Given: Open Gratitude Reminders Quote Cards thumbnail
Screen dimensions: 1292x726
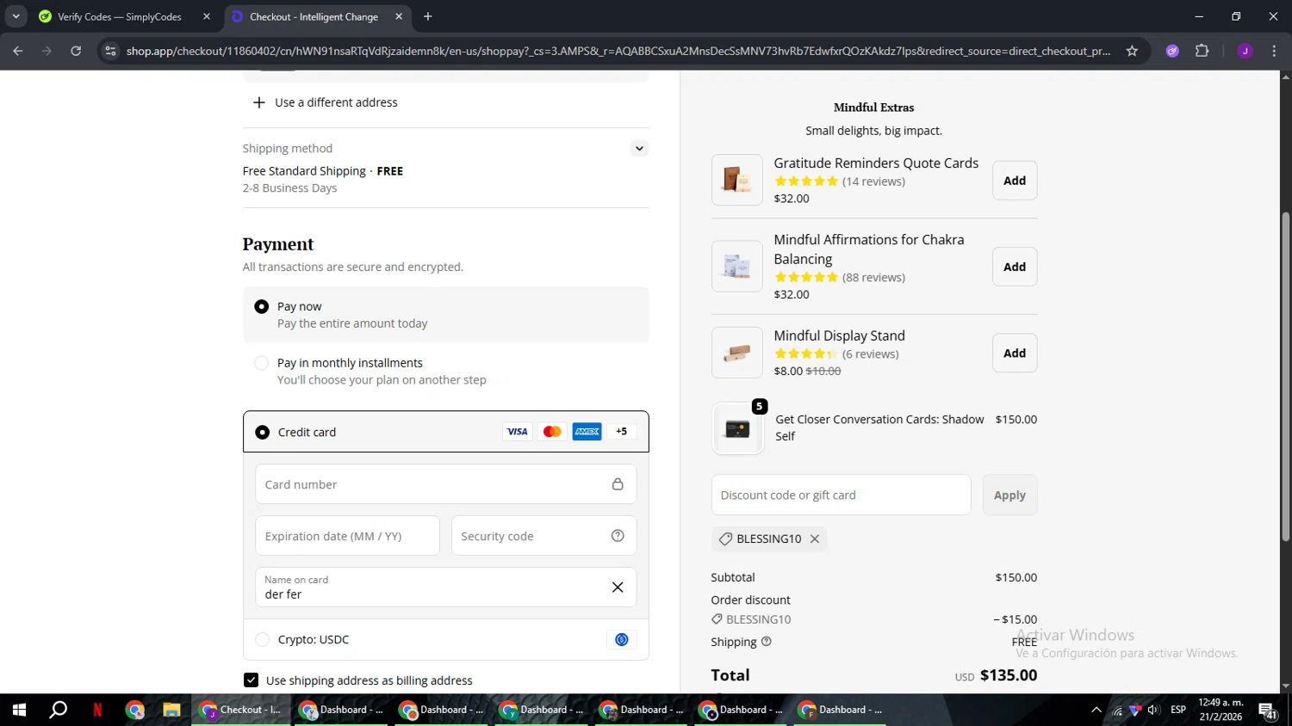Looking at the screenshot, I should (x=737, y=180).
